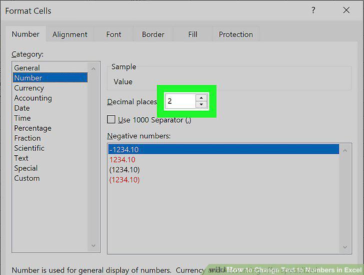
Task: Select the Custom category
Action: click(50, 178)
